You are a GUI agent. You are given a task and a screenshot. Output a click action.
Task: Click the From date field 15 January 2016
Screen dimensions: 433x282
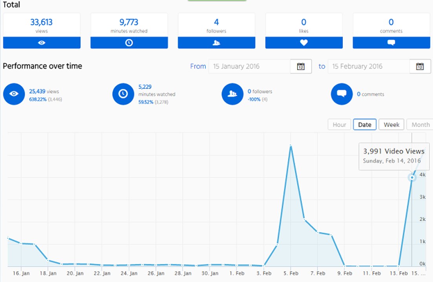tap(249, 66)
